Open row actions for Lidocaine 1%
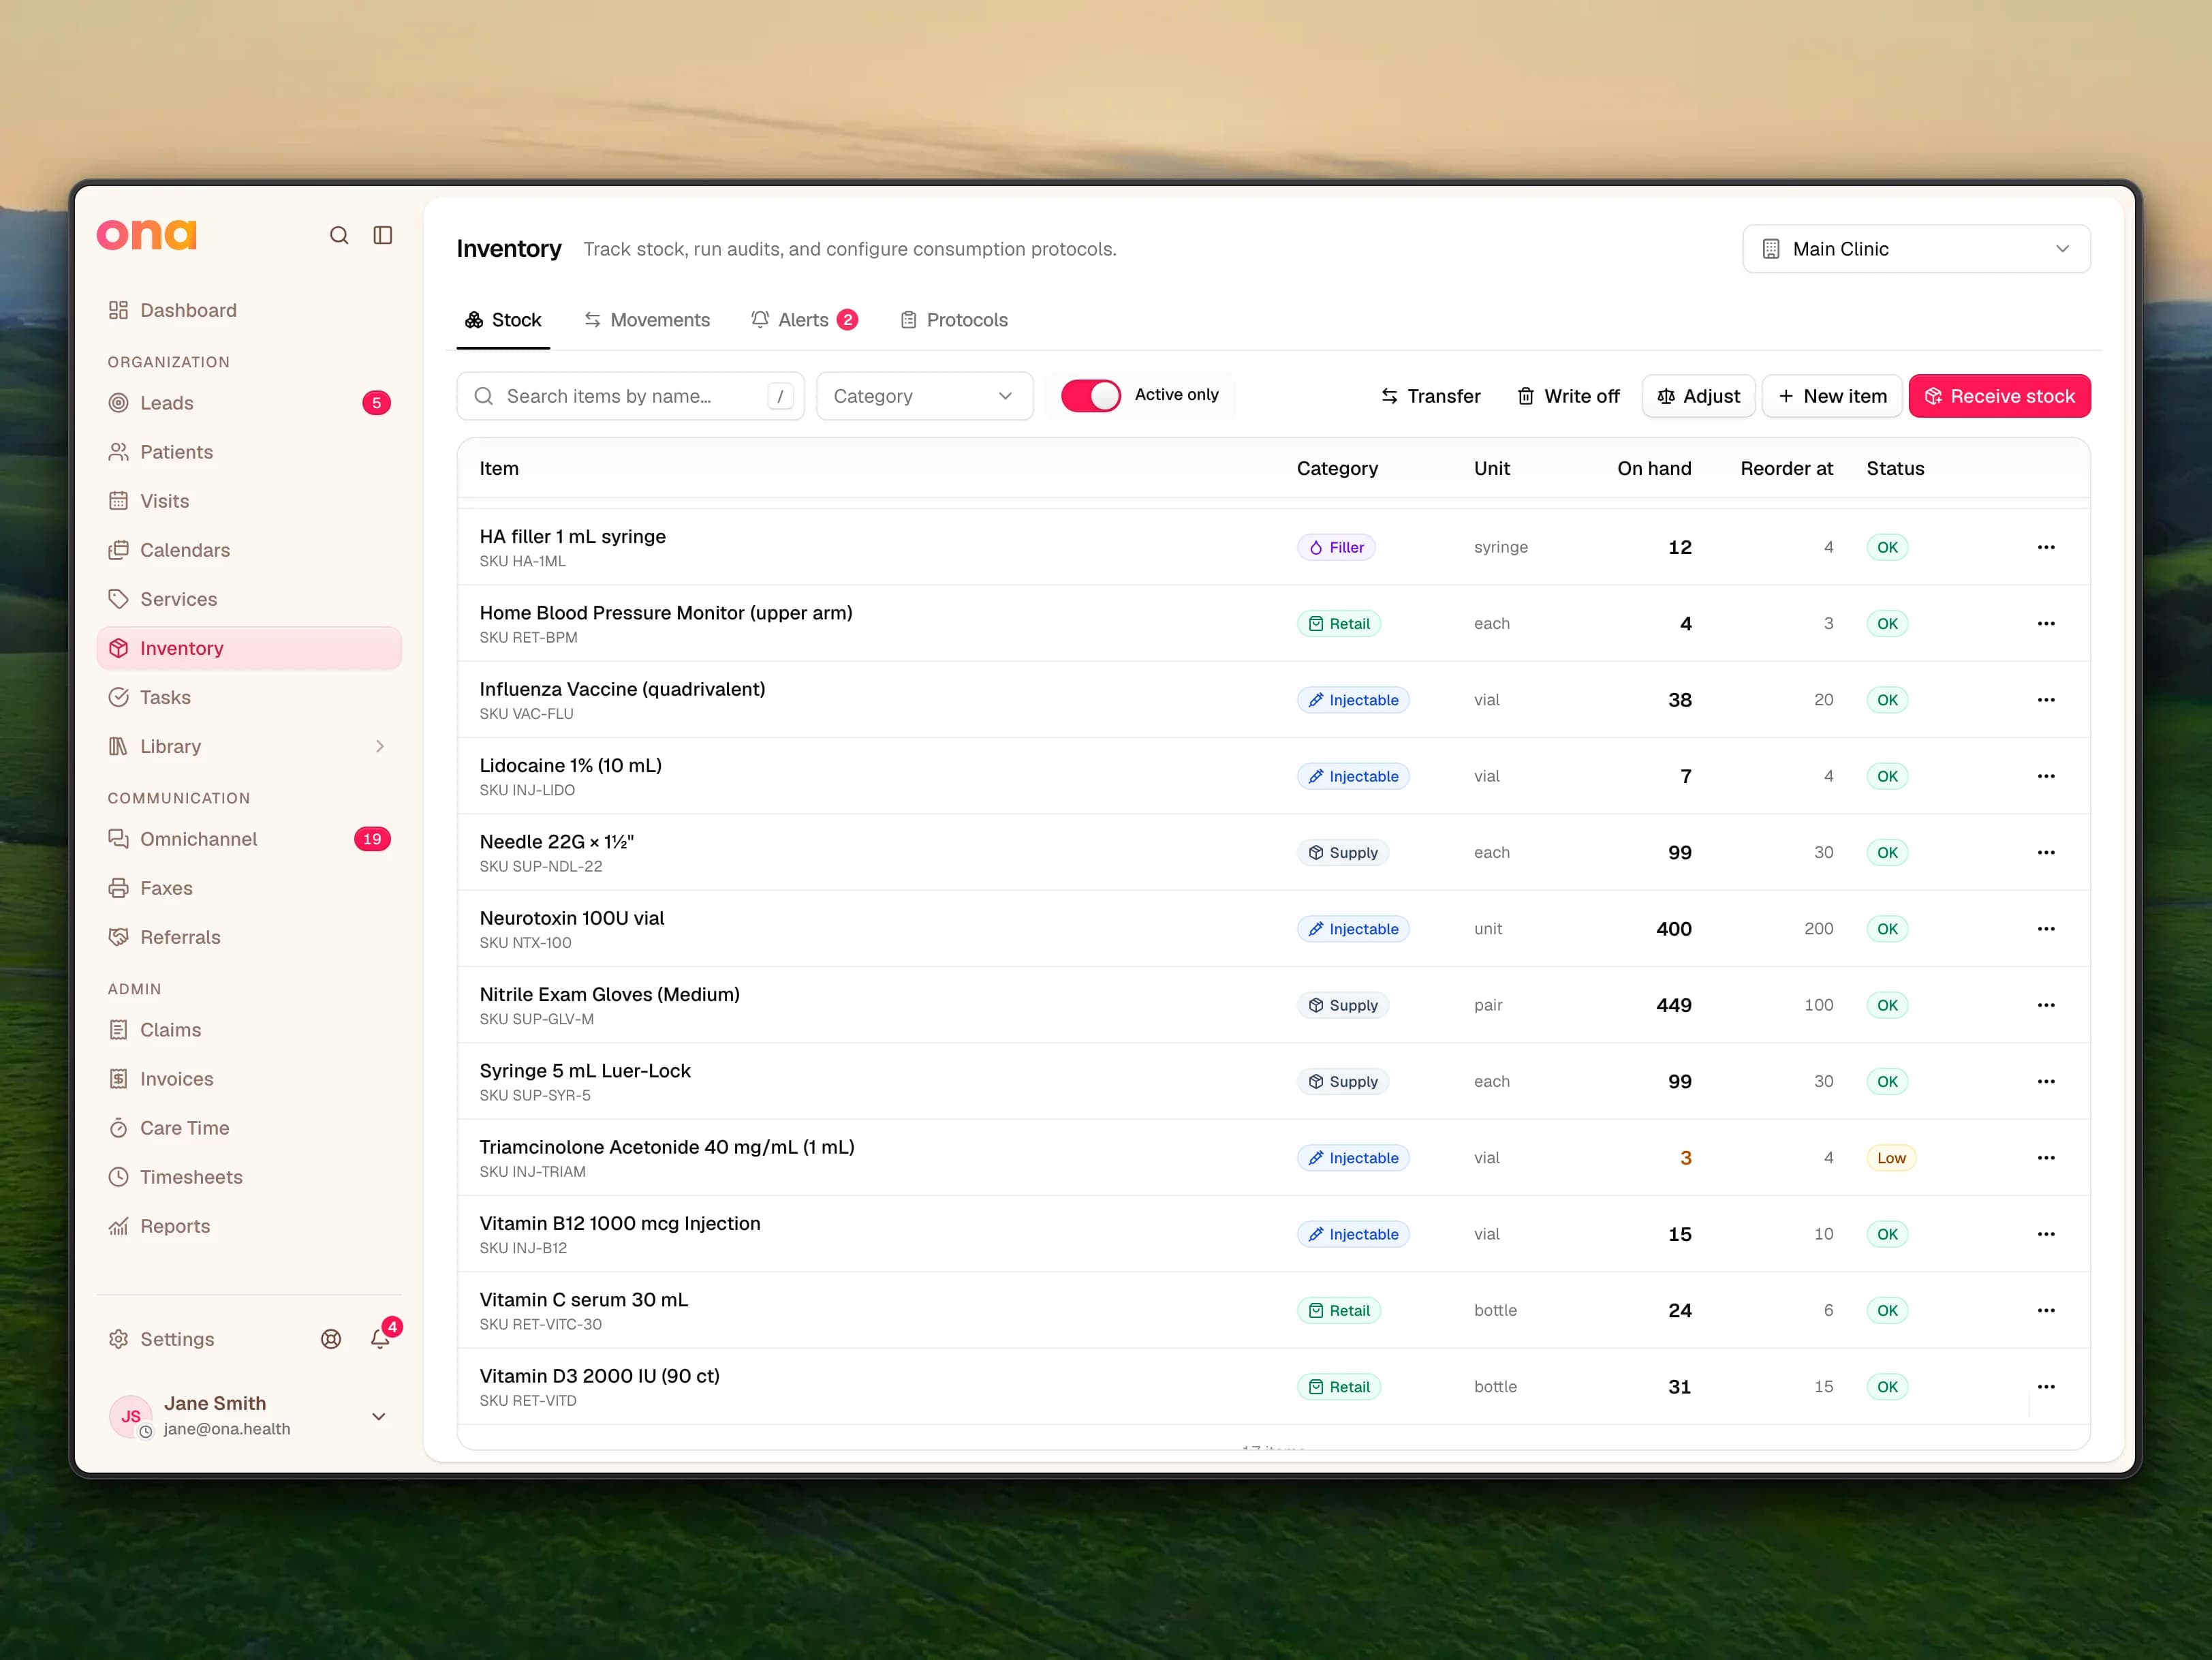Screen dimensions: 2212x1660 click(2046, 776)
